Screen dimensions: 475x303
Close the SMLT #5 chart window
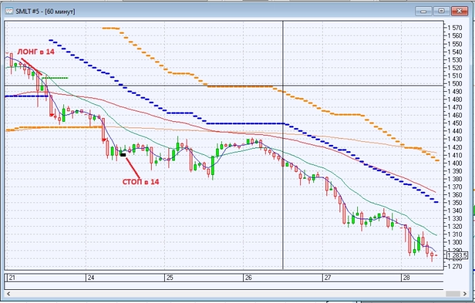pyautogui.click(x=459, y=11)
